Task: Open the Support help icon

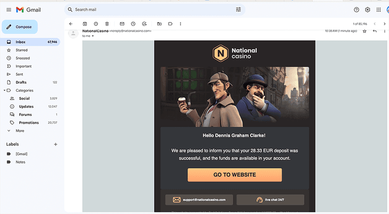Action: 356,10
